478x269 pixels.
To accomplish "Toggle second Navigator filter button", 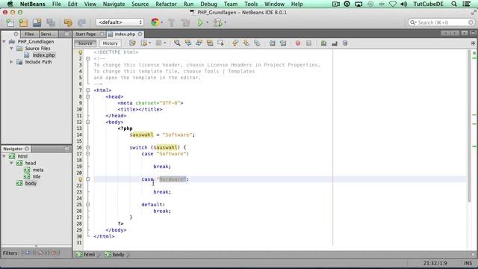I will coord(40,253).
